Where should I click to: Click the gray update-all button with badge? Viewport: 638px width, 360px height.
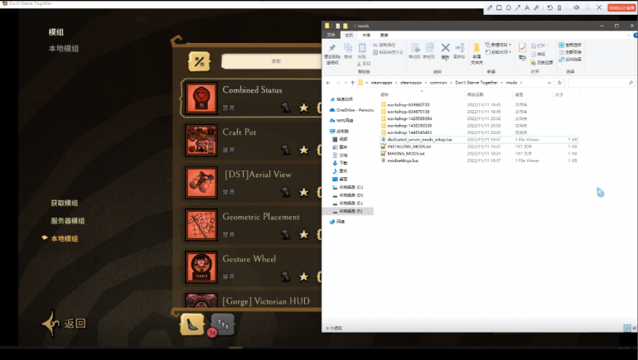pos(222,325)
